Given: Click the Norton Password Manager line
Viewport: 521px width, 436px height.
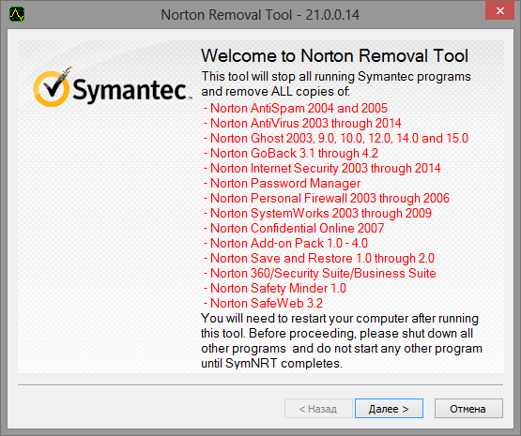Looking at the screenshot, I should 282,183.
